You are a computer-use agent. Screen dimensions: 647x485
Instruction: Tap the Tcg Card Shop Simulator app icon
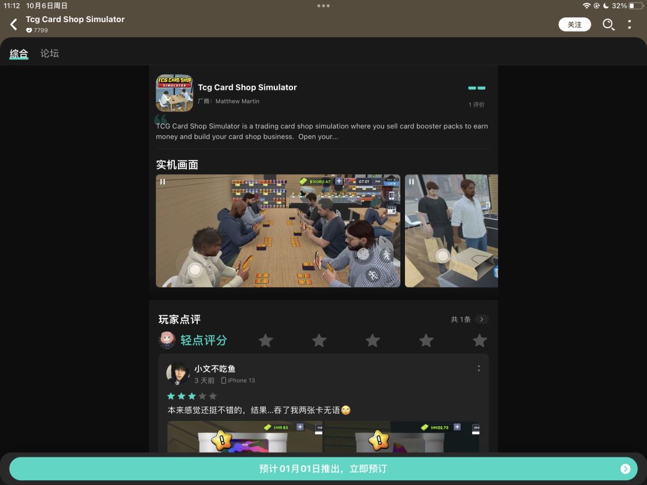tap(174, 93)
